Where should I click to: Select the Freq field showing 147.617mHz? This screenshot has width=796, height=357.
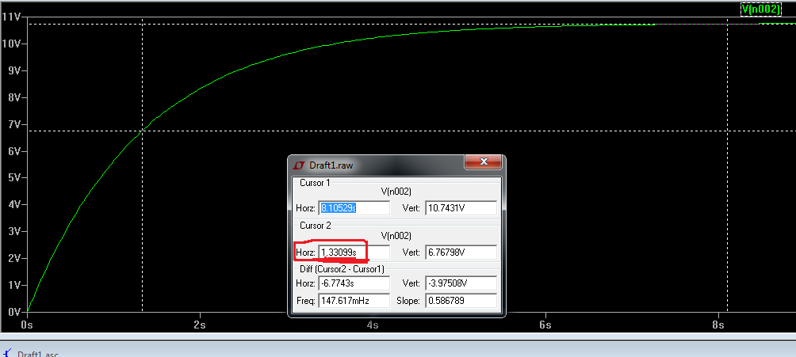point(354,301)
